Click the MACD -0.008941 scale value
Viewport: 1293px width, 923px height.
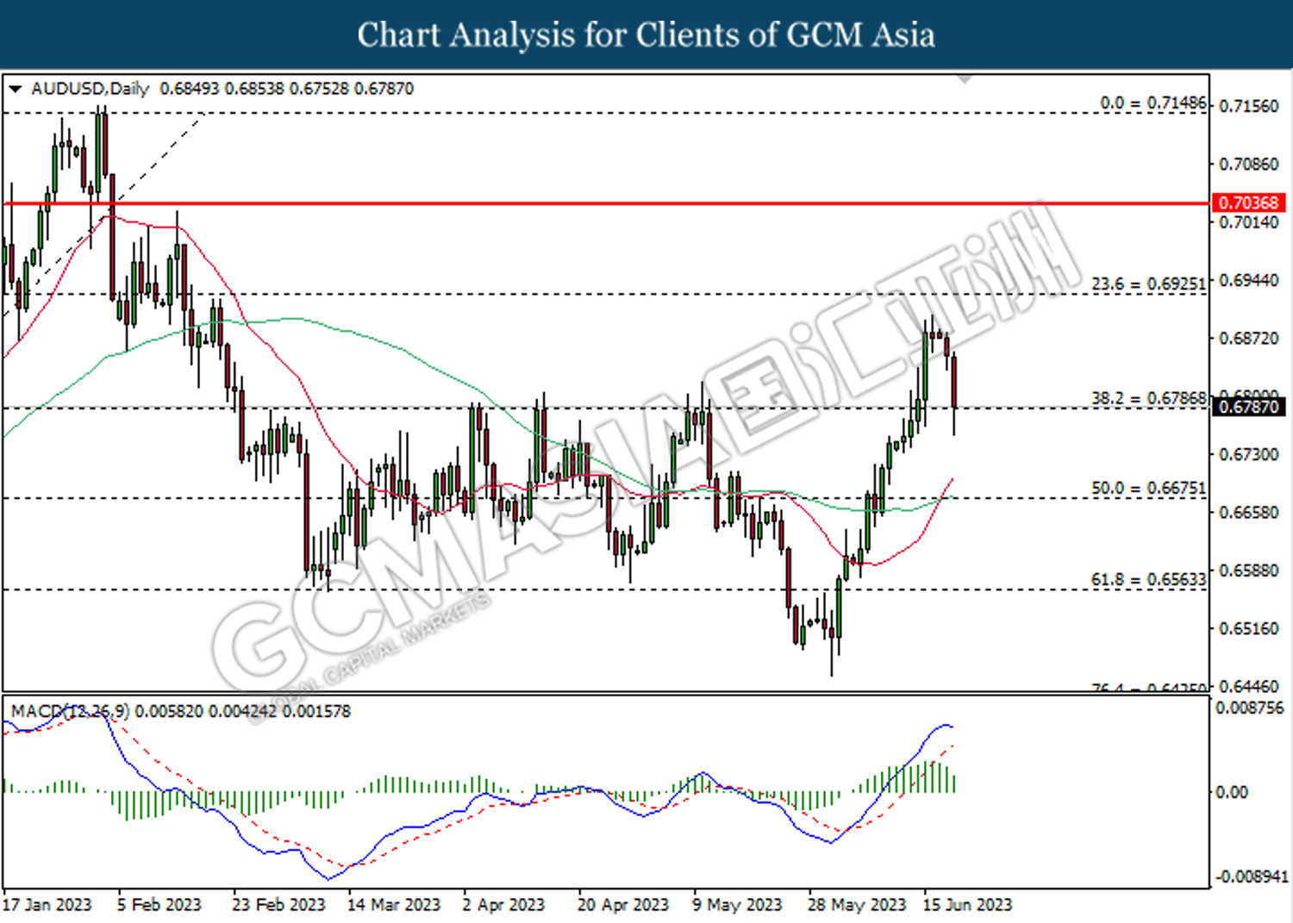point(1251,876)
